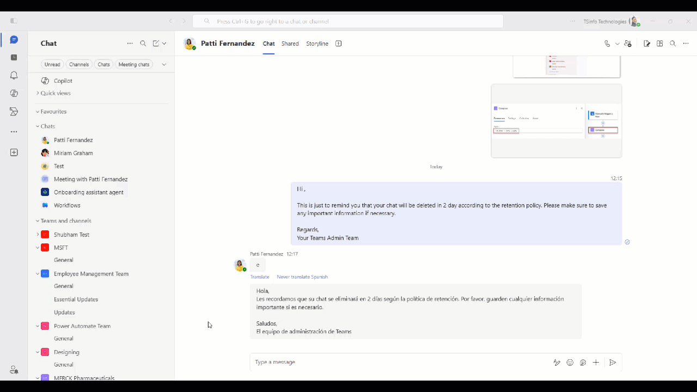
Task: Click the Unread filter pill
Action: pyautogui.click(x=52, y=64)
